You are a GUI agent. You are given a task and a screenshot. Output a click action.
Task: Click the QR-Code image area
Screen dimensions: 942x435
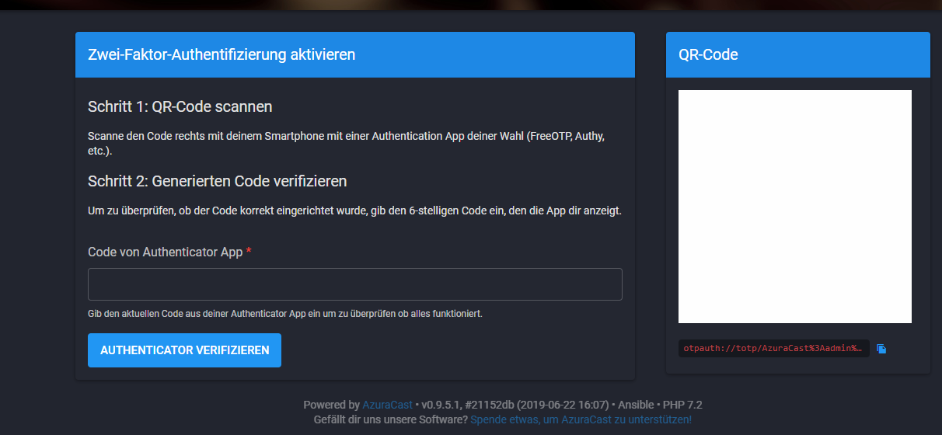tap(795, 207)
